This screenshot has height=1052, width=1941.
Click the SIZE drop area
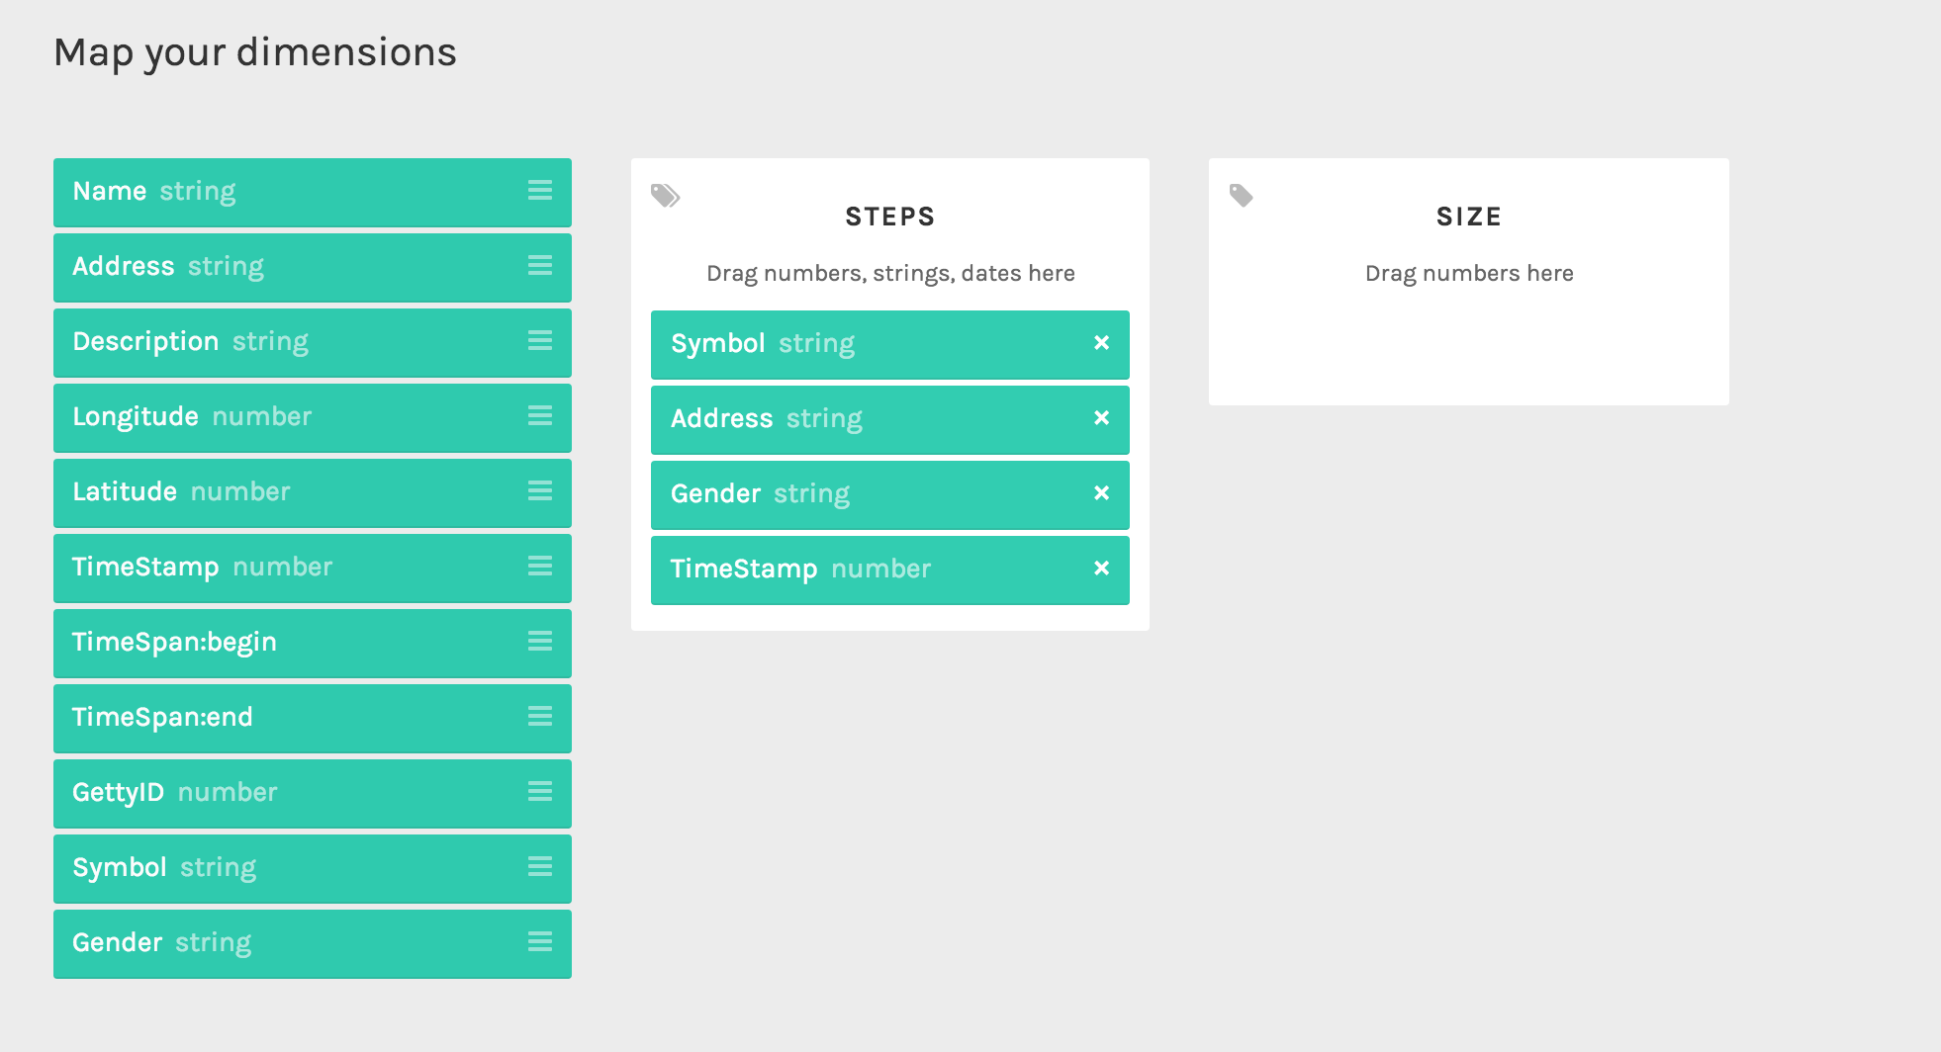1469,282
